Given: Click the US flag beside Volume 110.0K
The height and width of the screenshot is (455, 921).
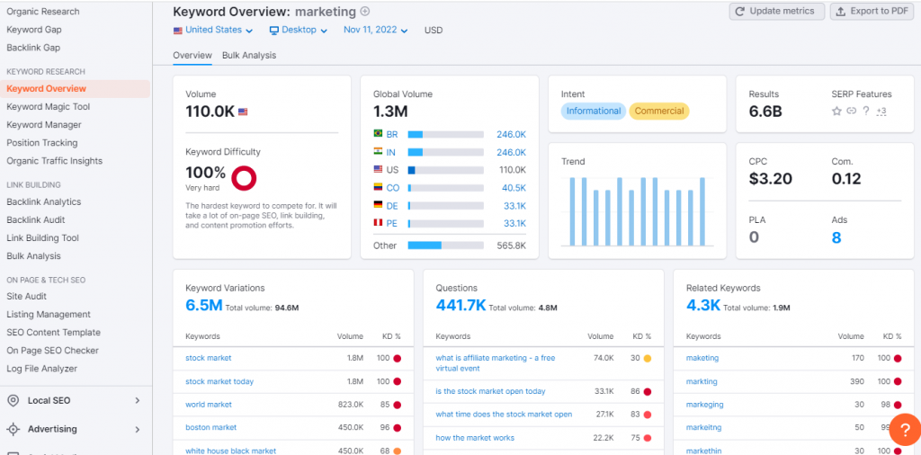Looking at the screenshot, I should (243, 112).
